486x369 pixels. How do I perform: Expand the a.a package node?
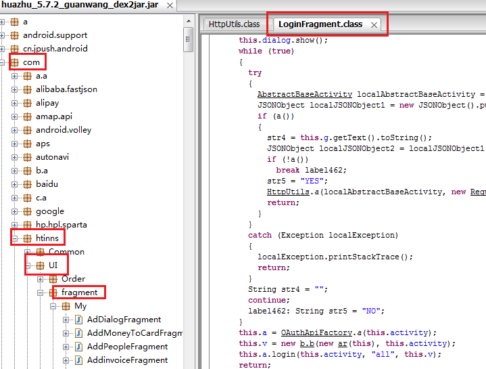pos(14,76)
